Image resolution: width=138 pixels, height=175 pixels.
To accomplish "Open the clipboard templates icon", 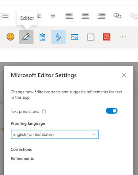I will point(42,37).
